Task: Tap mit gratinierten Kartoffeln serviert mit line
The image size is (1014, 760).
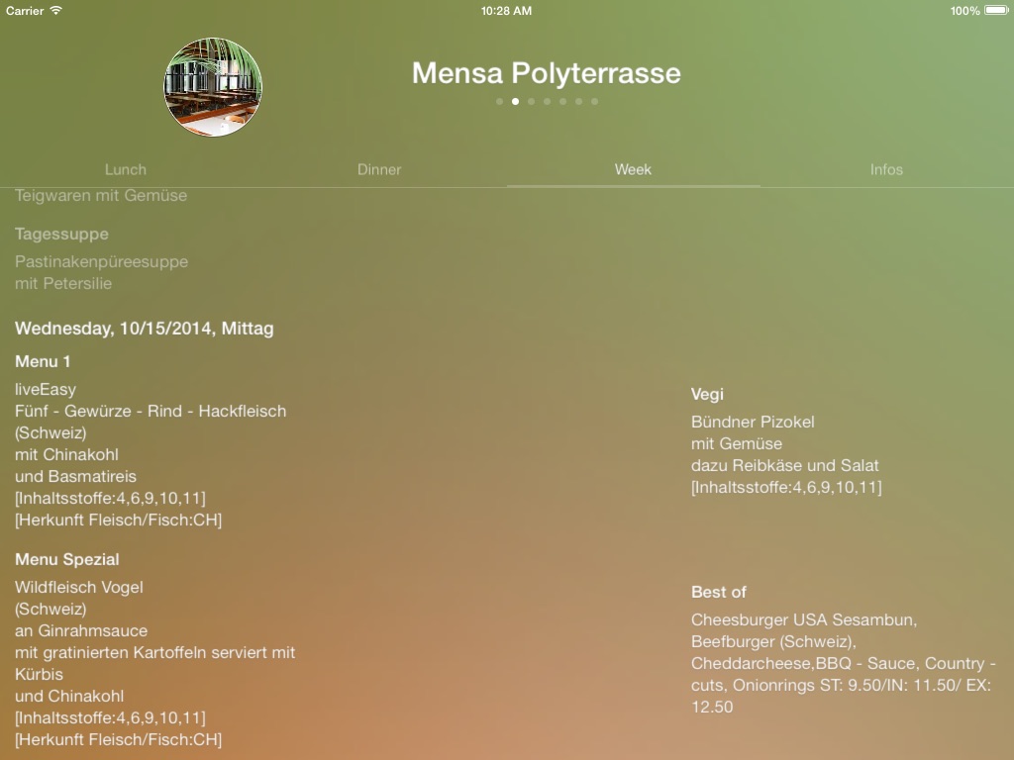Action: pos(155,653)
